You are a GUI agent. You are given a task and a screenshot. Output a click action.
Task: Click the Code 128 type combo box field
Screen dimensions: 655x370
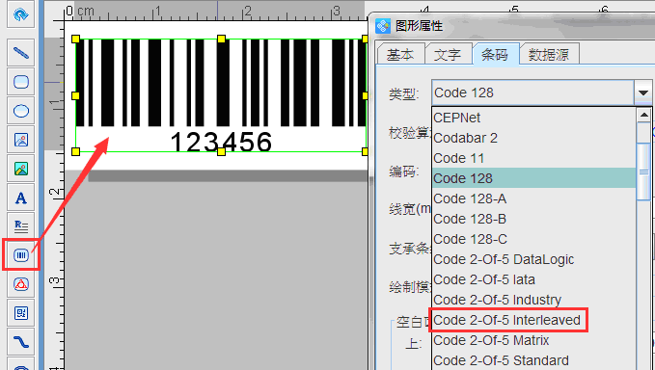[533, 92]
